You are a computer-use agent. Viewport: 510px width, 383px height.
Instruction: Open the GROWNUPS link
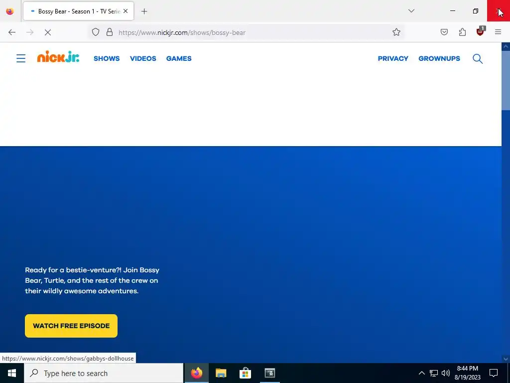439,59
